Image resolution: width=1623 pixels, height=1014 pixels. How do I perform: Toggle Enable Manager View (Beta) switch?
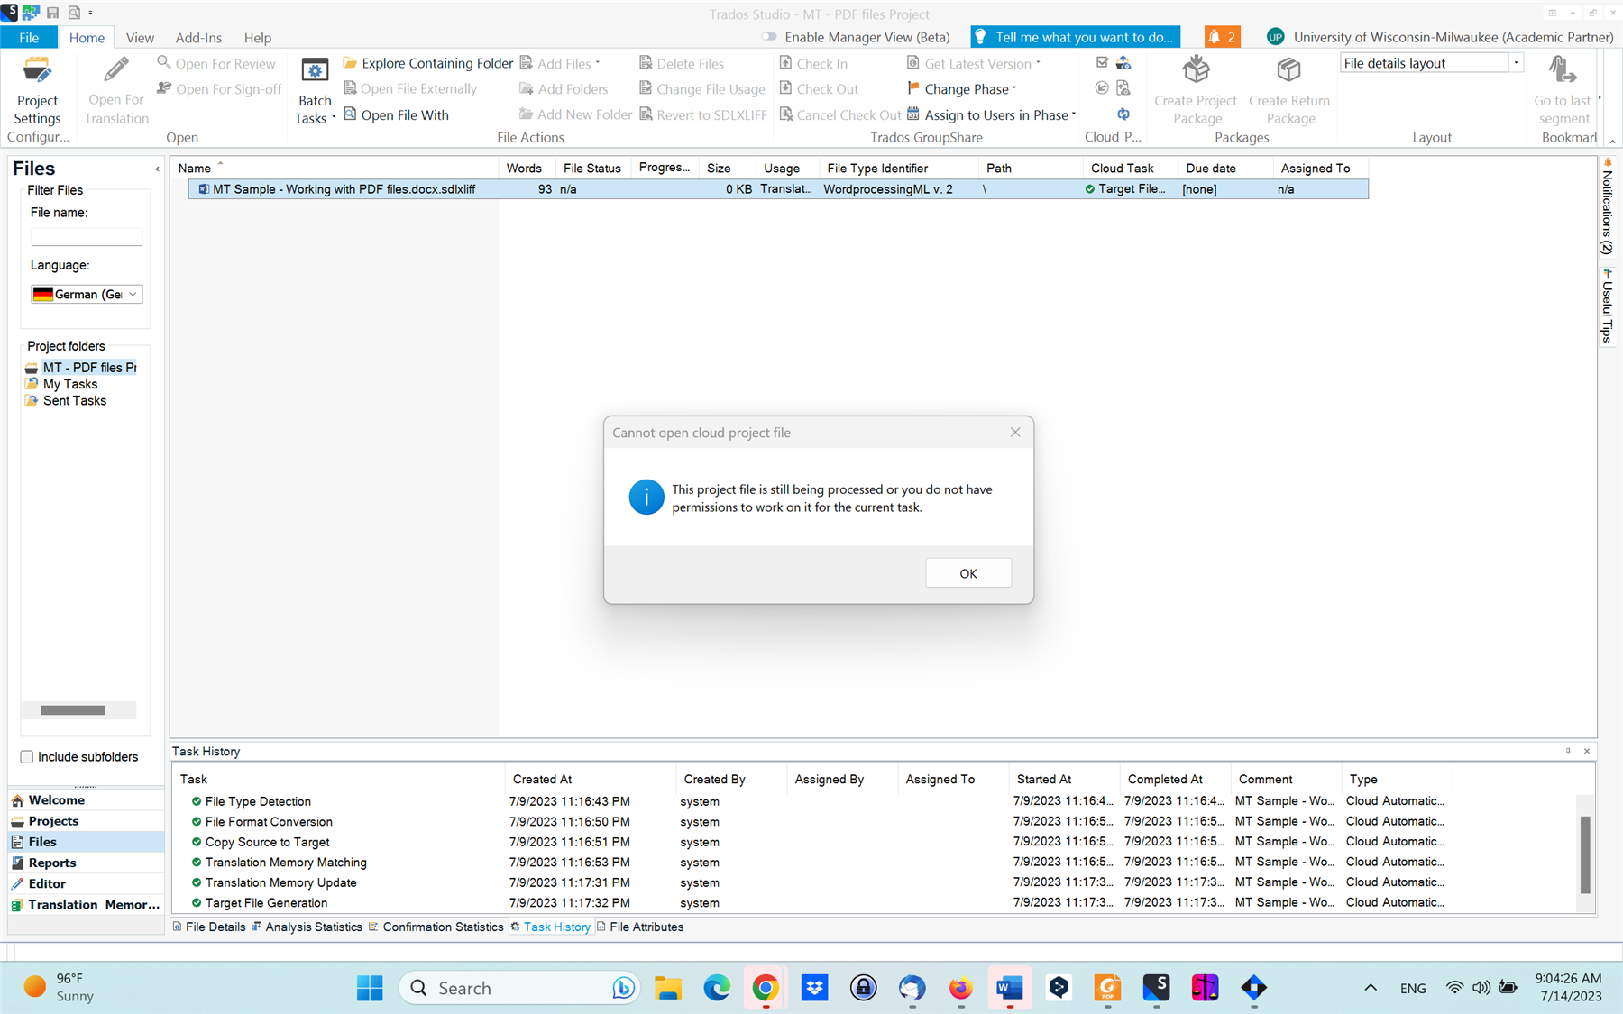[769, 37]
